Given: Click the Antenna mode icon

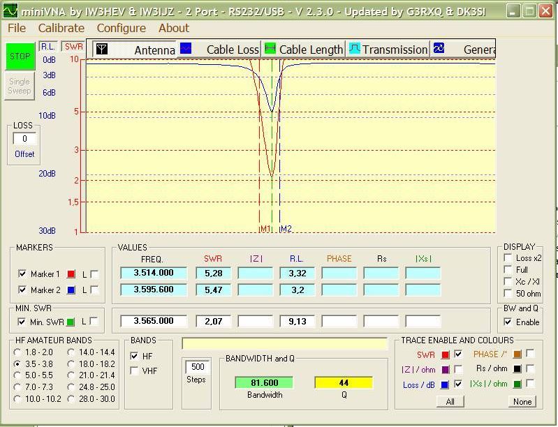Looking at the screenshot, I should [102, 50].
